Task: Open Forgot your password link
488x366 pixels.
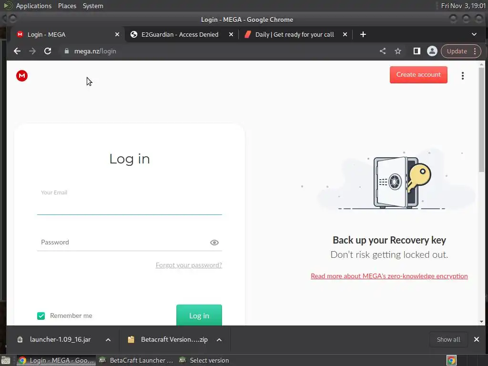Action: tap(189, 265)
